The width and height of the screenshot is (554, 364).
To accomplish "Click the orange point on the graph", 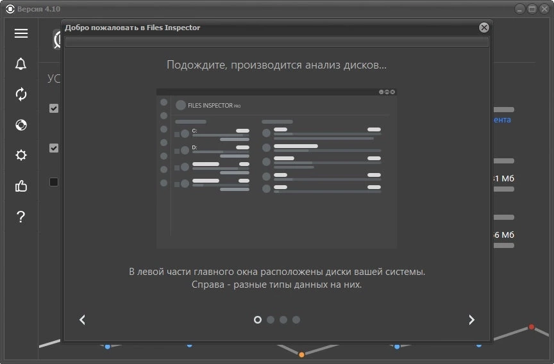I will (301, 354).
